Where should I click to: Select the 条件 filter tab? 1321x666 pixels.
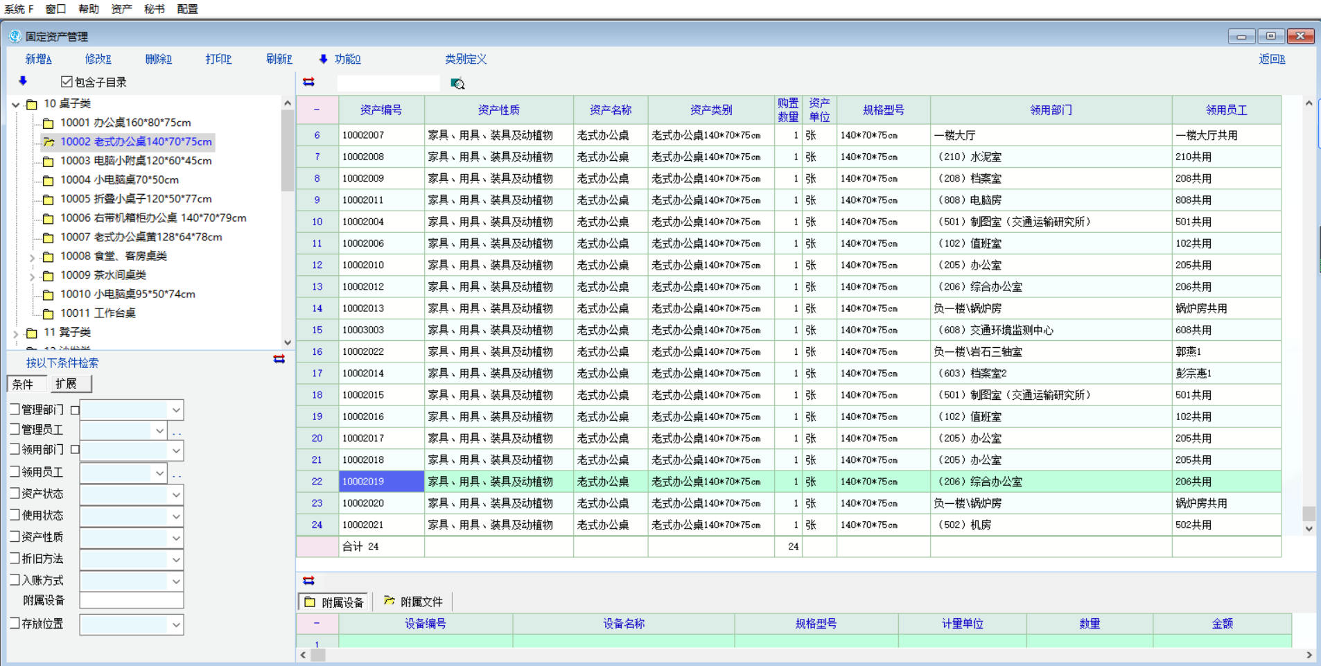(27, 383)
